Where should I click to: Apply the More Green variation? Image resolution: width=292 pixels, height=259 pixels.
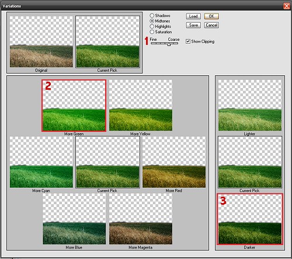74,106
